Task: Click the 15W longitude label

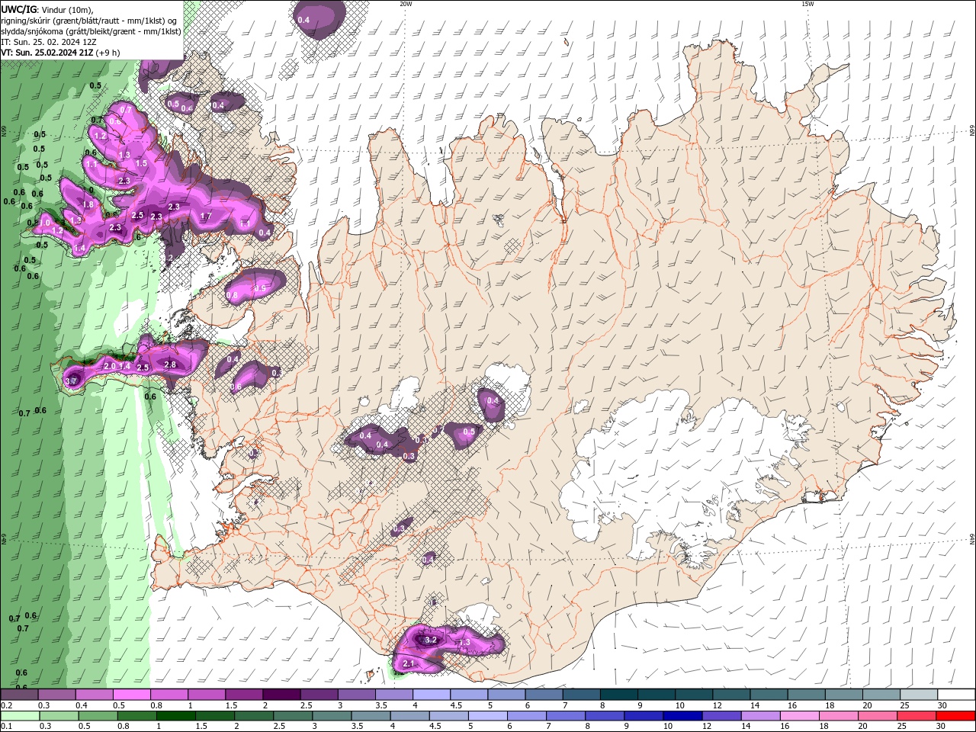Action: [807, 4]
